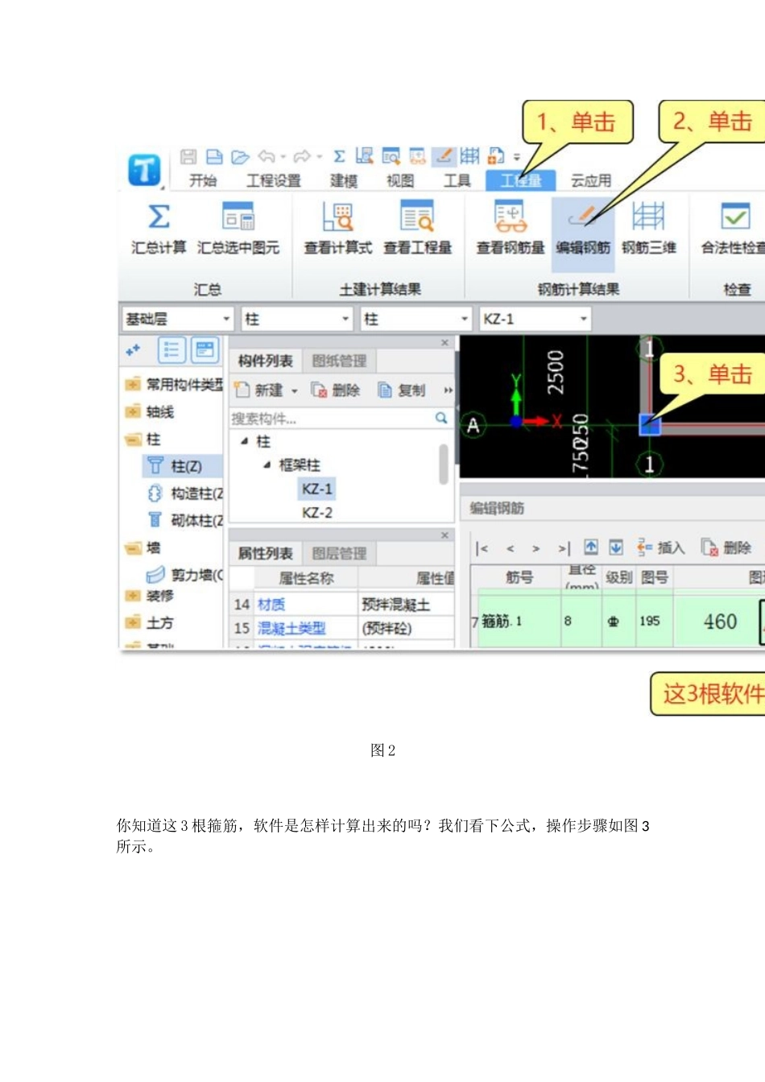The height and width of the screenshot is (1082, 765).
Task: Click the 材质 property link
Action: pyautogui.click(x=271, y=605)
